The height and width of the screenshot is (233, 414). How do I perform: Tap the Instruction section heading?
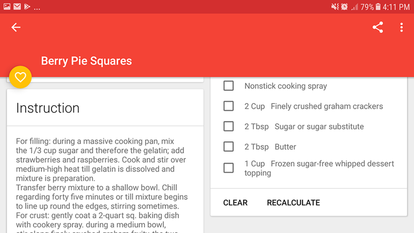click(48, 108)
